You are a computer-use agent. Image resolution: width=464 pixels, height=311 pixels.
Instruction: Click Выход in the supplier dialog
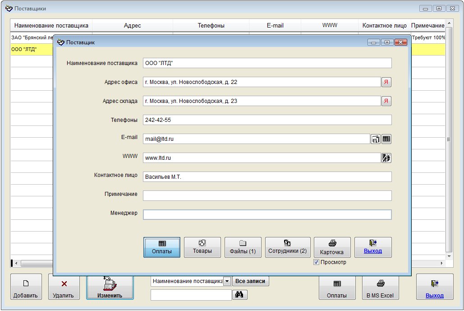tap(372, 247)
